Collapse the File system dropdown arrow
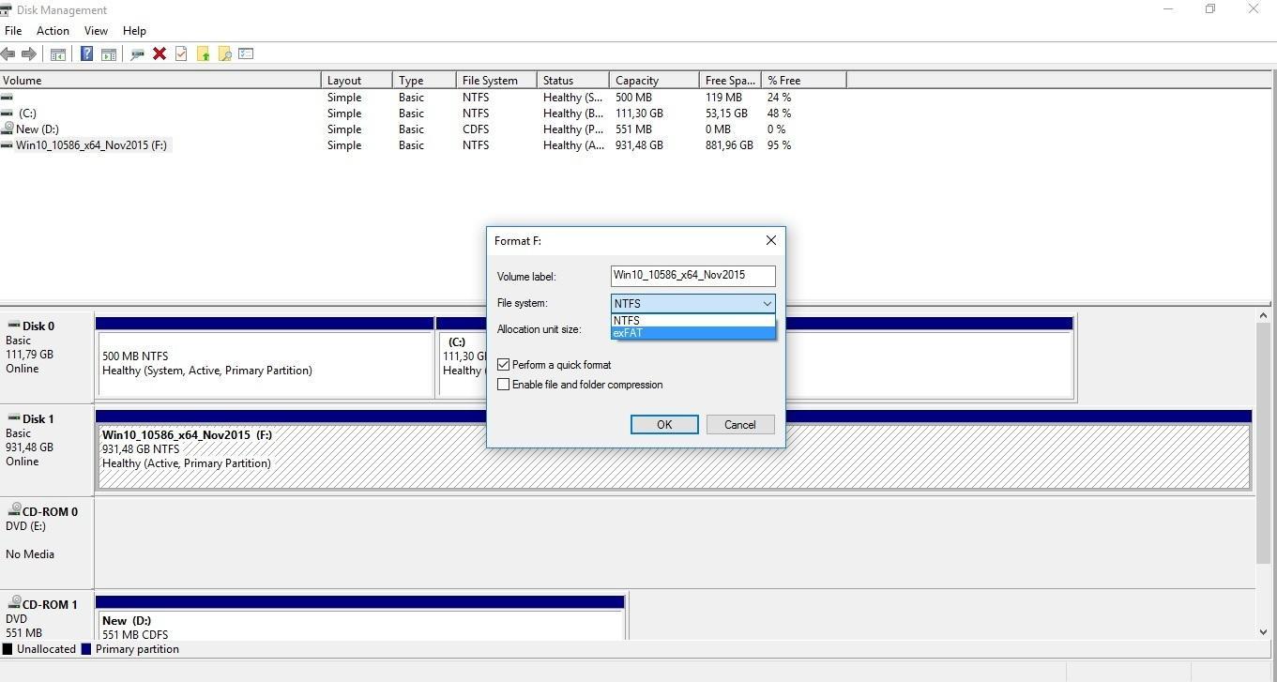The width and height of the screenshot is (1277, 682). coord(767,303)
